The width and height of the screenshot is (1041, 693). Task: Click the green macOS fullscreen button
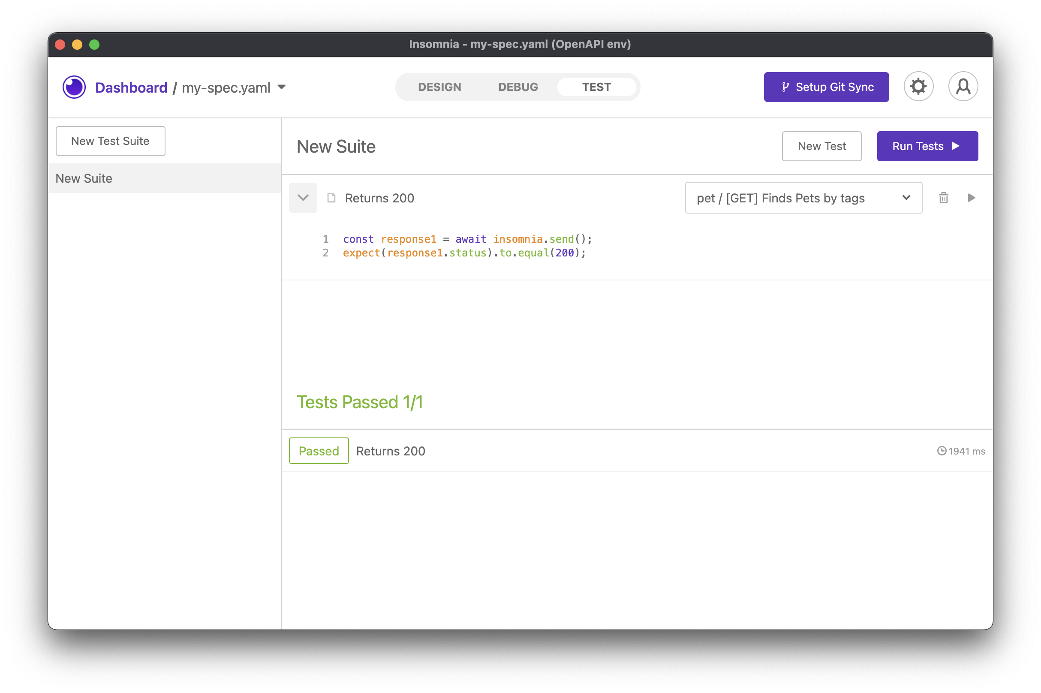(94, 45)
